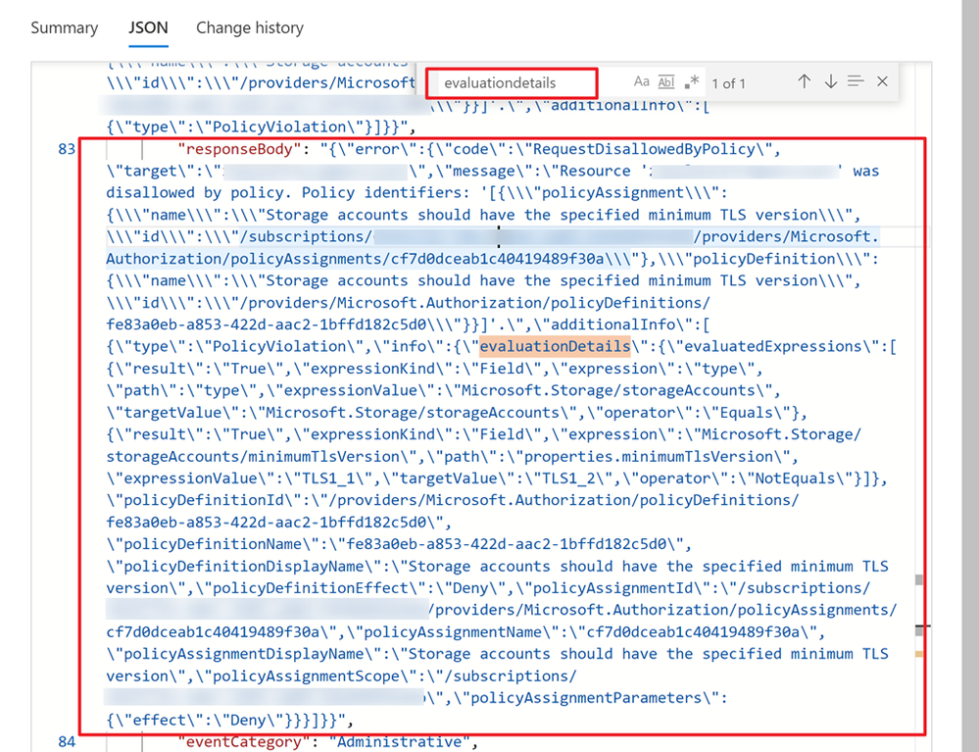The height and width of the screenshot is (752, 979).
Task: Click the "Administrative" value text
Action: click(x=399, y=742)
